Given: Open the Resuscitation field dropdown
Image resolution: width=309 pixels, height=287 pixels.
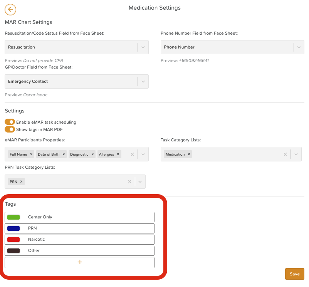Looking at the screenshot, I should point(143,47).
